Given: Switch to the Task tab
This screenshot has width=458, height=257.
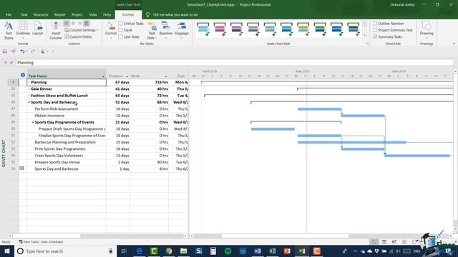Looking at the screenshot, I should coord(24,14).
